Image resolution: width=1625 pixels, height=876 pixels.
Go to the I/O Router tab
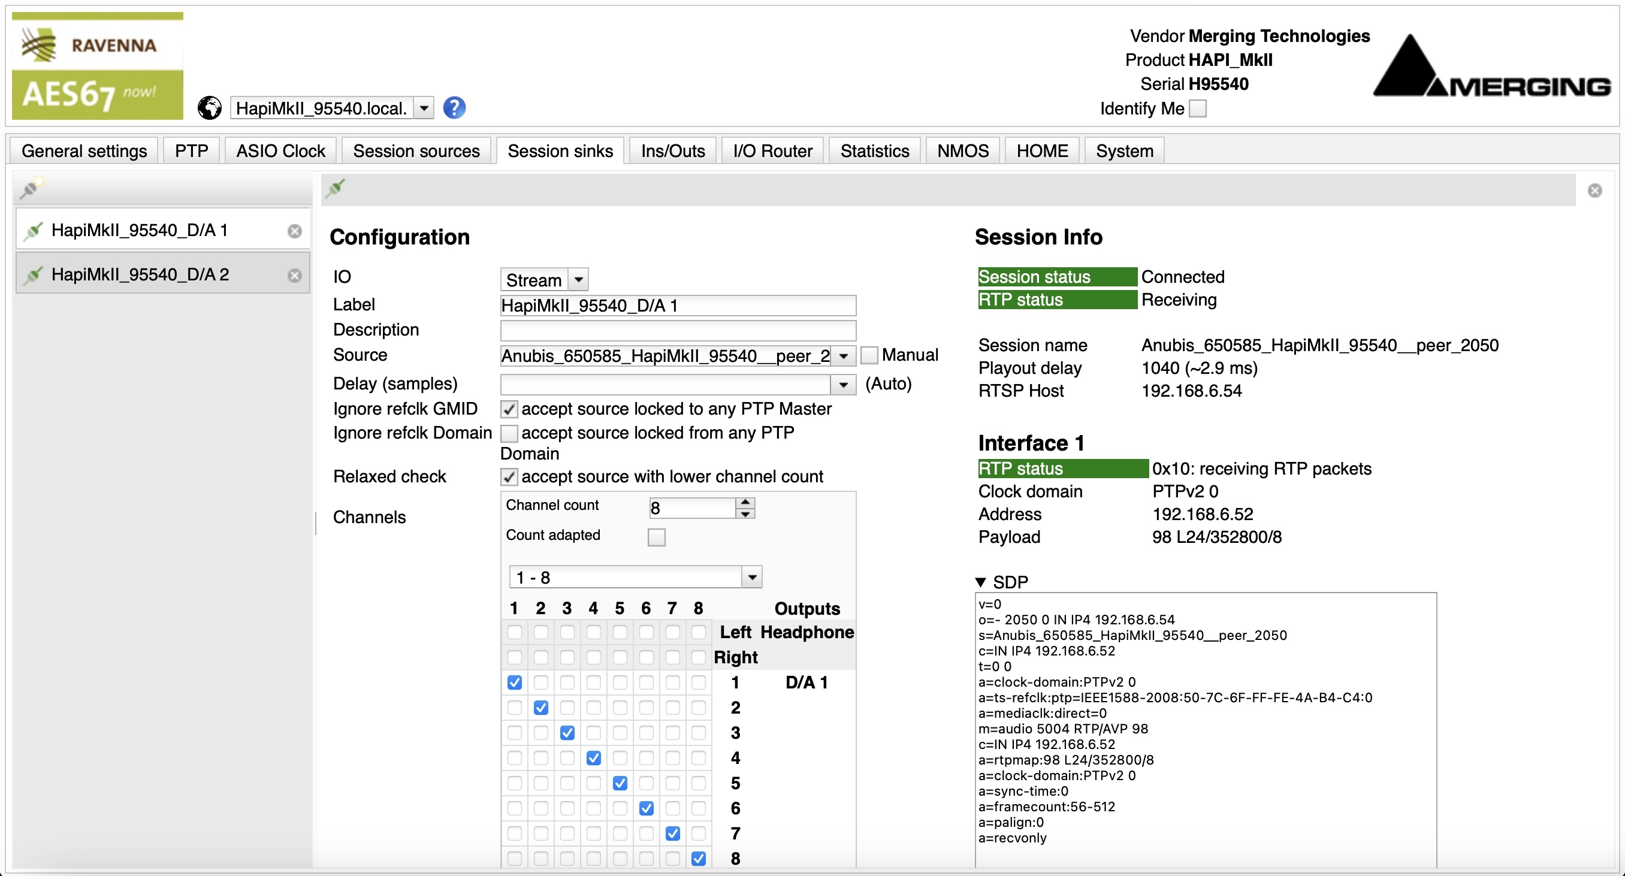pos(773,151)
